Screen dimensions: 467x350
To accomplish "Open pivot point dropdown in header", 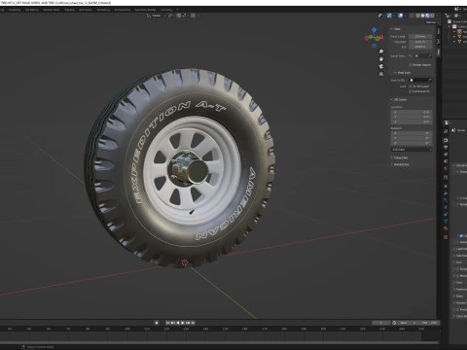I will pos(171,16).
